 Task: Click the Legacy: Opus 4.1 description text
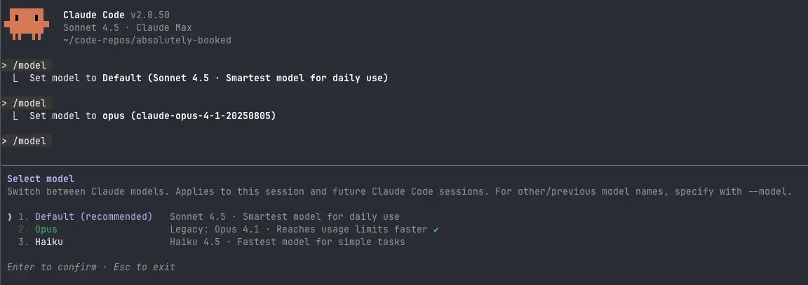pos(298,229)
